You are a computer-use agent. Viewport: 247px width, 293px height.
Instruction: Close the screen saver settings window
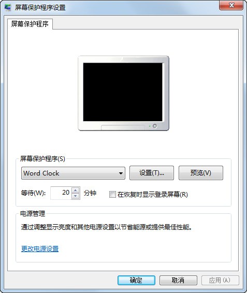(x=231, y=5)
